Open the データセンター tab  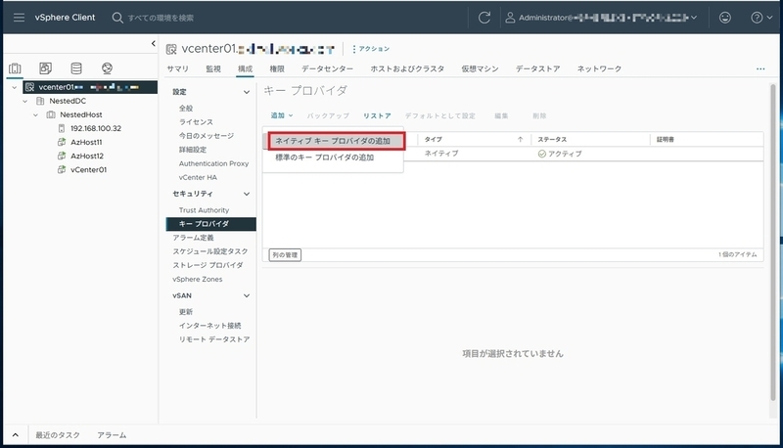tap(328, 68)
